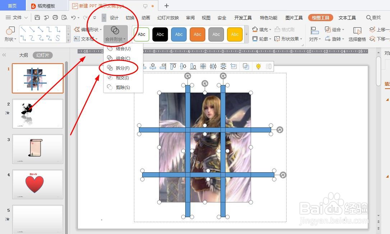Select the S-curve line shape
Screen dimensions: 390x234
pyautogui.click(x=58, y=38)
